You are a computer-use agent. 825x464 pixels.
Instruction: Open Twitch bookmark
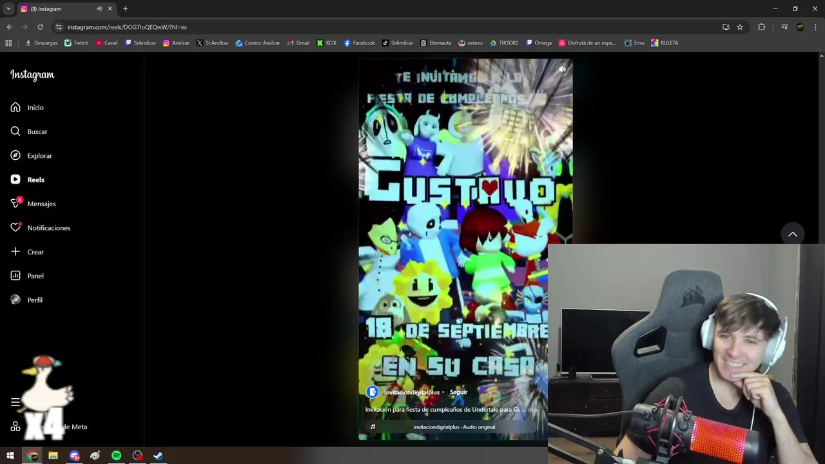77,43
